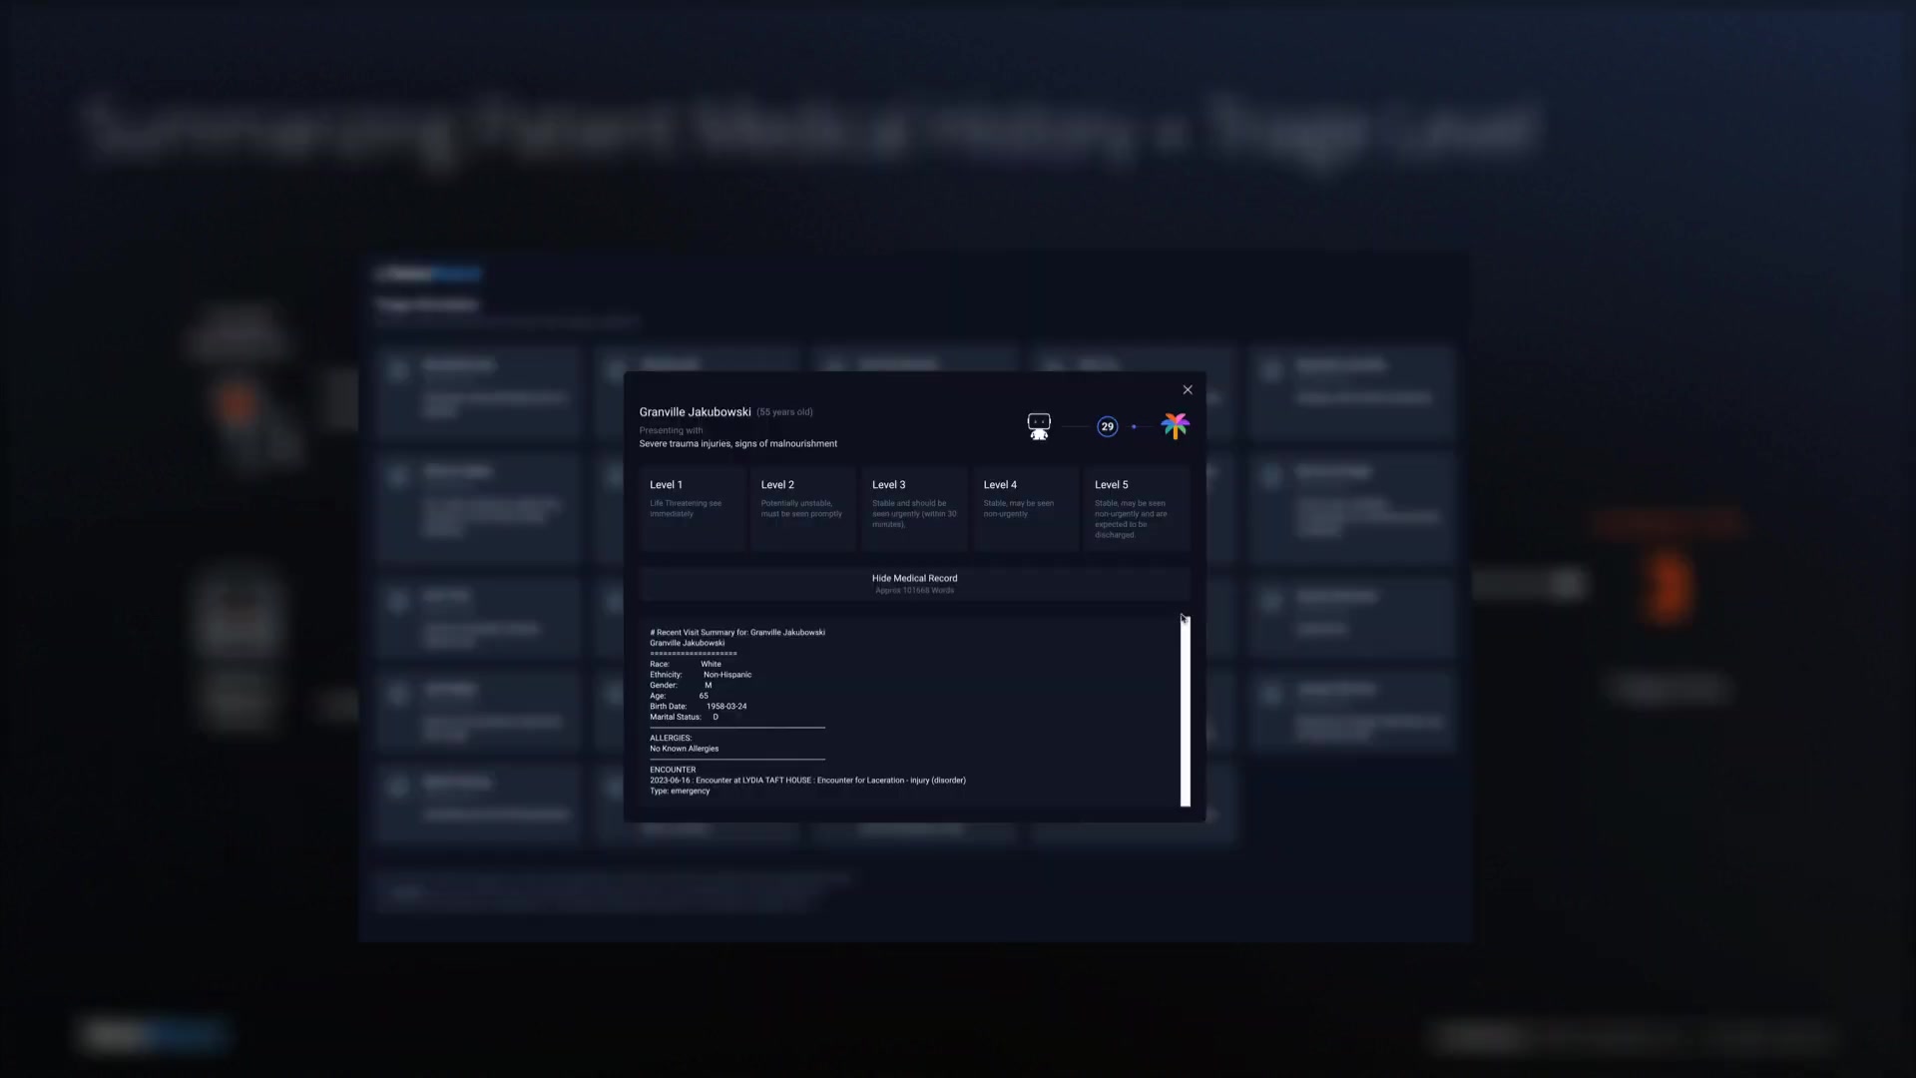Click the Age 65 row in record
Image resolution: width=1916 pixels, height=1078 pixels.
(679, 696)
